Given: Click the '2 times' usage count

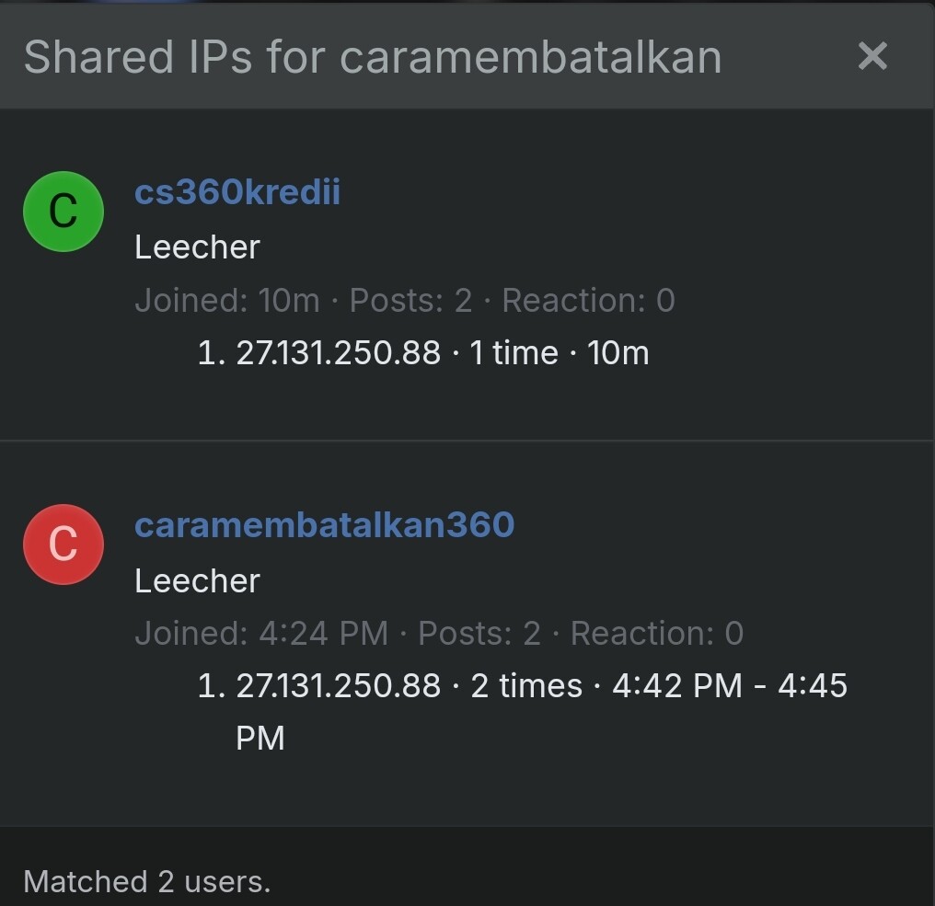Looking at the screenshot, I should 526,686.
